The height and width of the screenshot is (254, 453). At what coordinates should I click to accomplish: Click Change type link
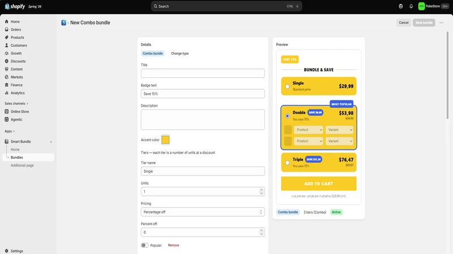(180, 53)
